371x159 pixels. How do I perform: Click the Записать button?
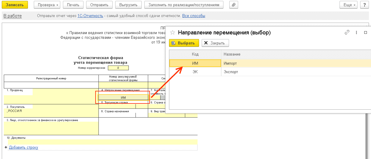[x=15, y=5]
